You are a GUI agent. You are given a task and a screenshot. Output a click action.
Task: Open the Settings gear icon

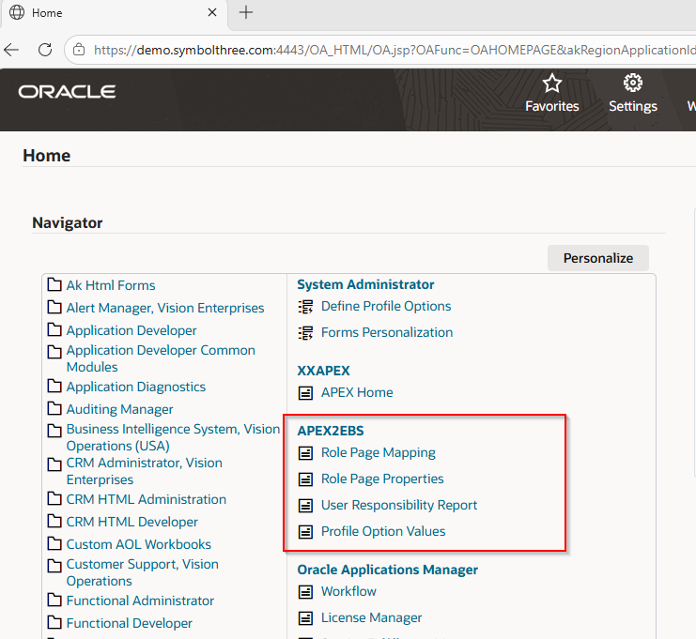(x=632, y=83)
